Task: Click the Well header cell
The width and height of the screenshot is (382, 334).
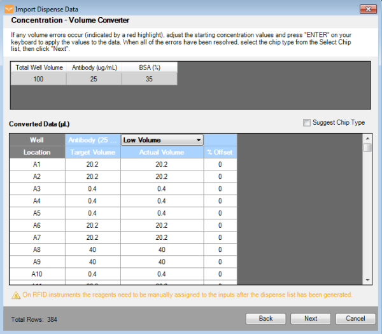Action: coord(38,140)
